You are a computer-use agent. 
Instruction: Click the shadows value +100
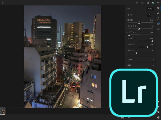coord(151,38)
